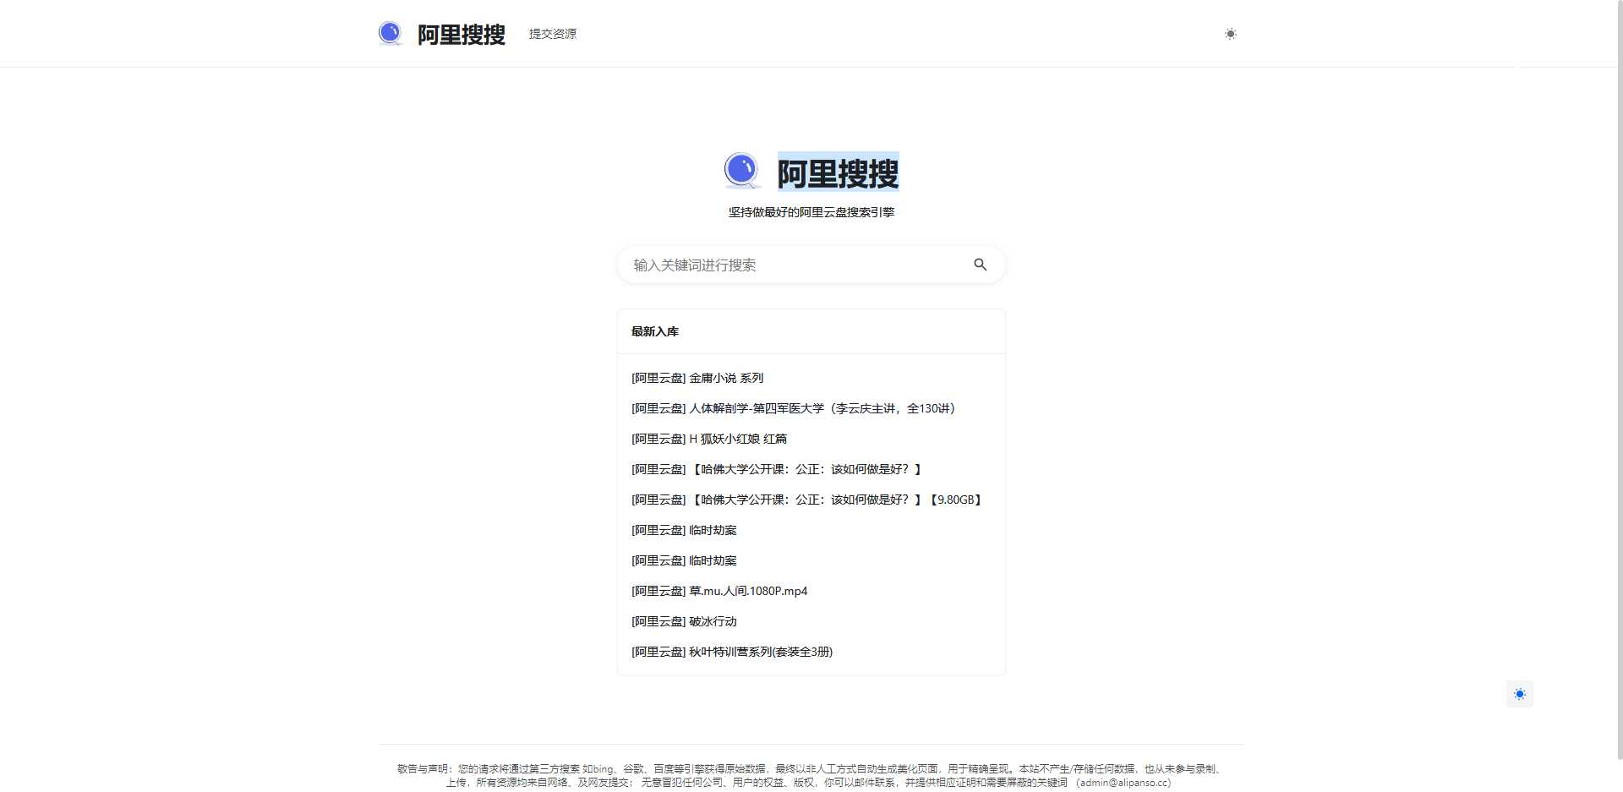Click the large 阿里搜搜 heading text

tap(838, 173)
